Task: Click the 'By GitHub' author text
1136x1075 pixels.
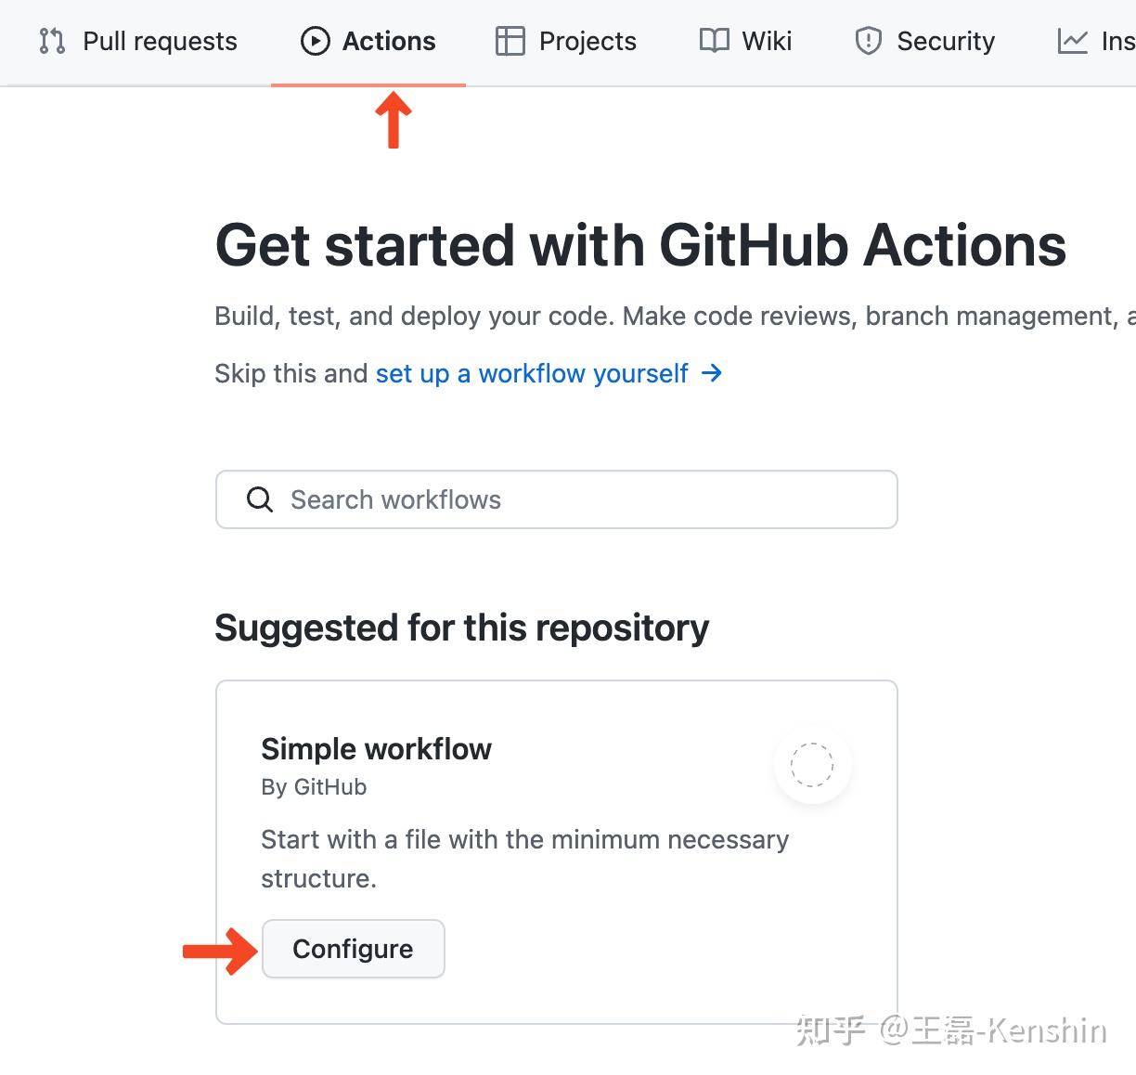Action: click(x=314, y=787)
